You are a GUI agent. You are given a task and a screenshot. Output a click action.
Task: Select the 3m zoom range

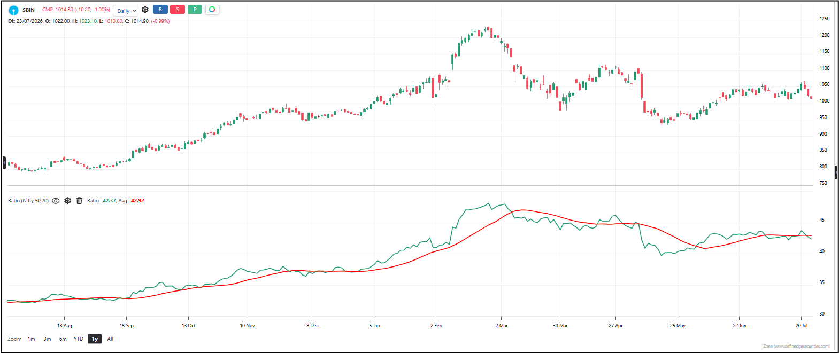pos(47,339)
